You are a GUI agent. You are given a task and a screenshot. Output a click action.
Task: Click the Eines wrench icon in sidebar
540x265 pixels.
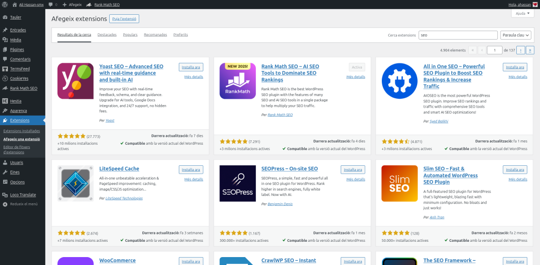(5, 172)
